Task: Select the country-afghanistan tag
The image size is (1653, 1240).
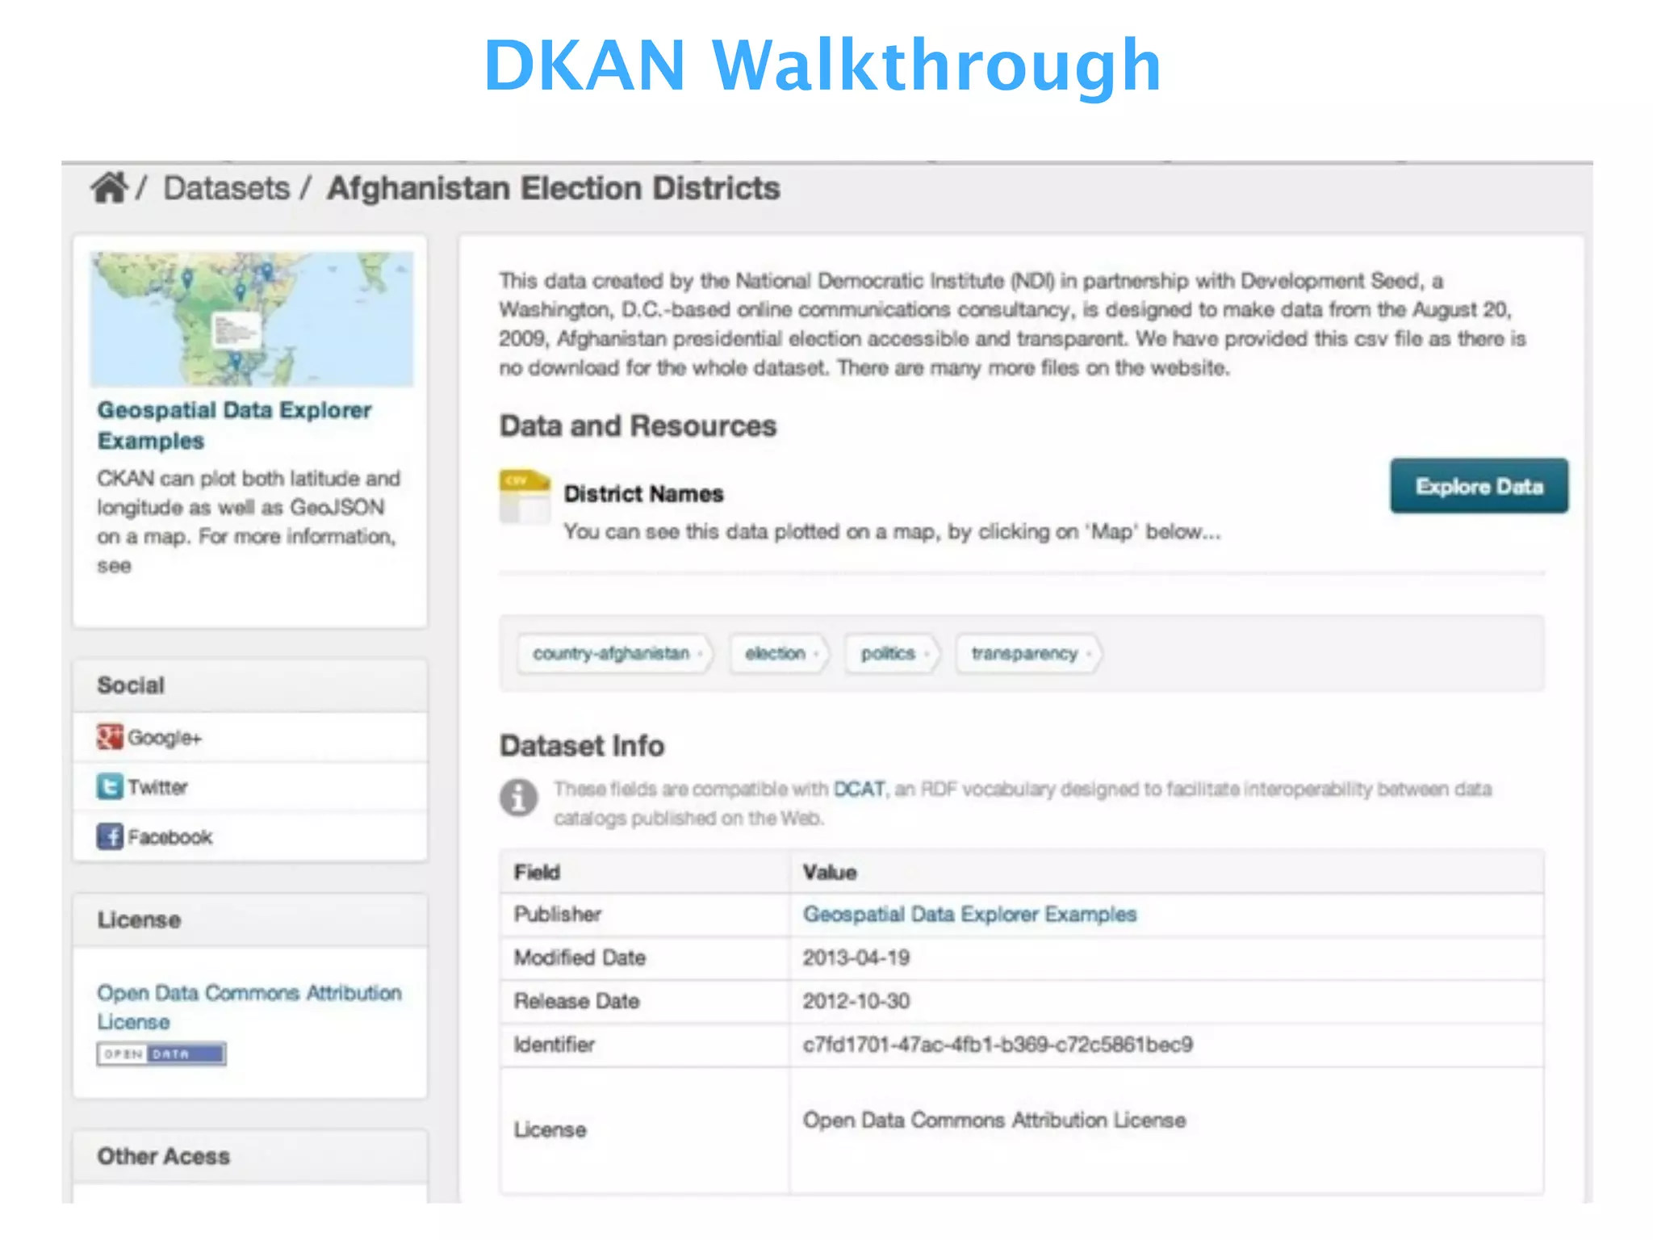Action: pyautogui.click(x=613, y=653)
